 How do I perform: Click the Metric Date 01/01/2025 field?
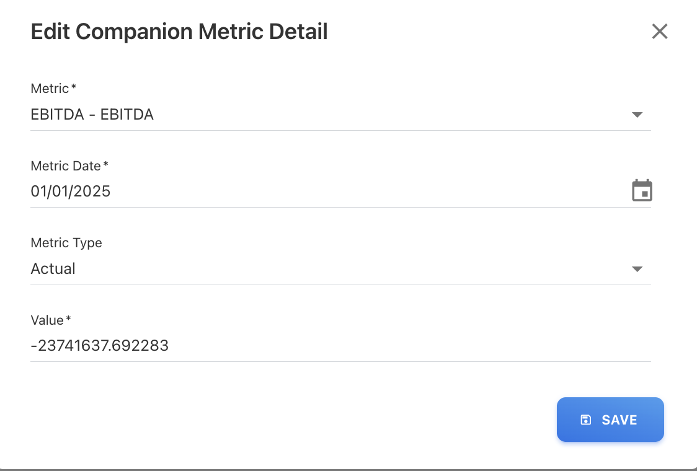pyautogui.click(x=310, y=191)
